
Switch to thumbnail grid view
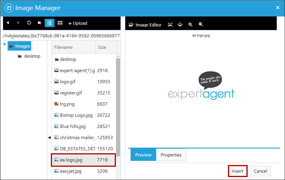click(60, 23)
